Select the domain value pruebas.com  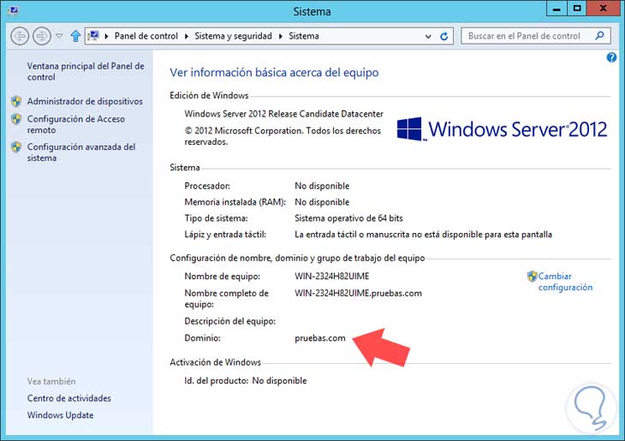320,338
